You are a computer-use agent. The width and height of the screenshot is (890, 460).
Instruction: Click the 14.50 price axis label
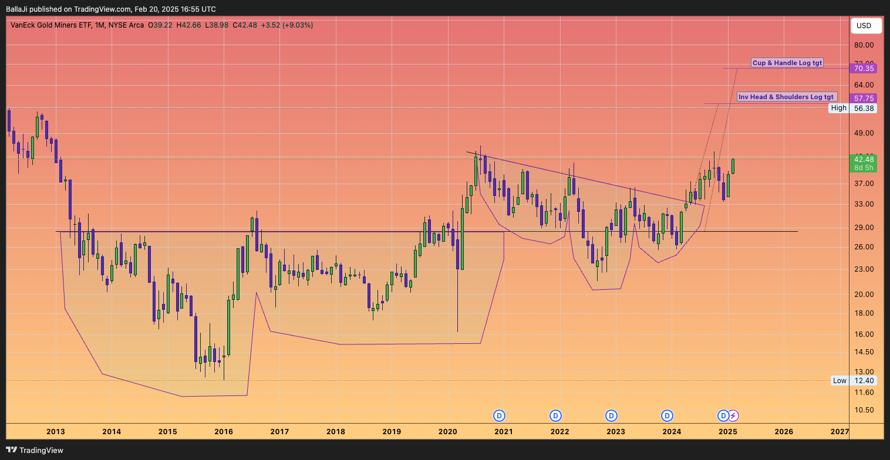(865, 352)
